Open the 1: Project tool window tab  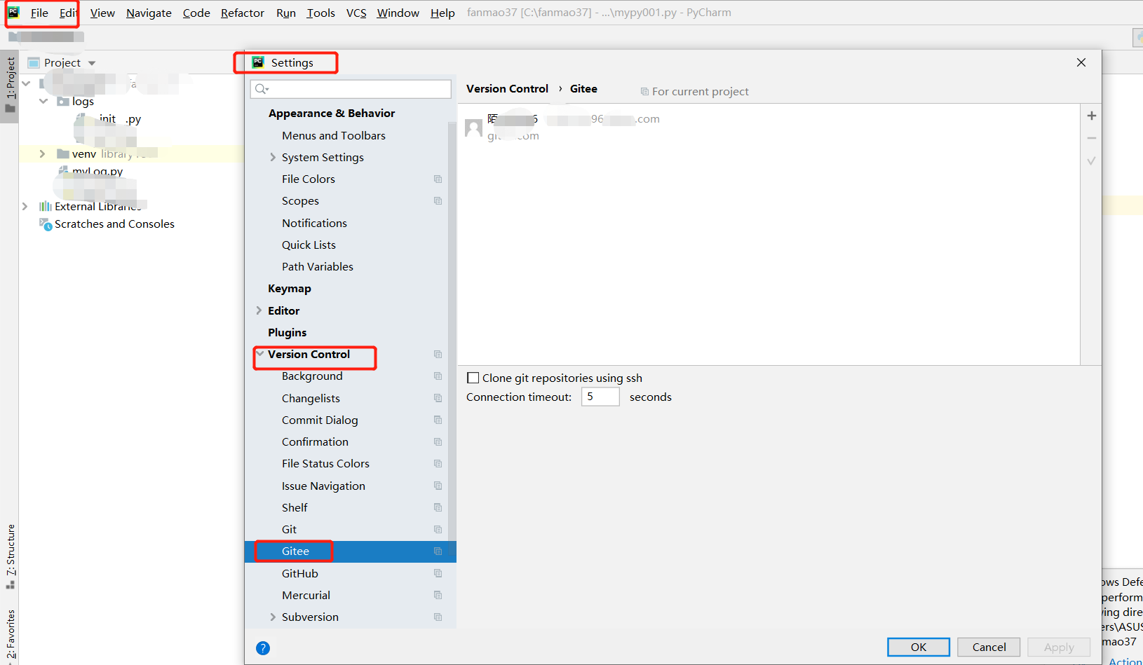click(10, 85)
